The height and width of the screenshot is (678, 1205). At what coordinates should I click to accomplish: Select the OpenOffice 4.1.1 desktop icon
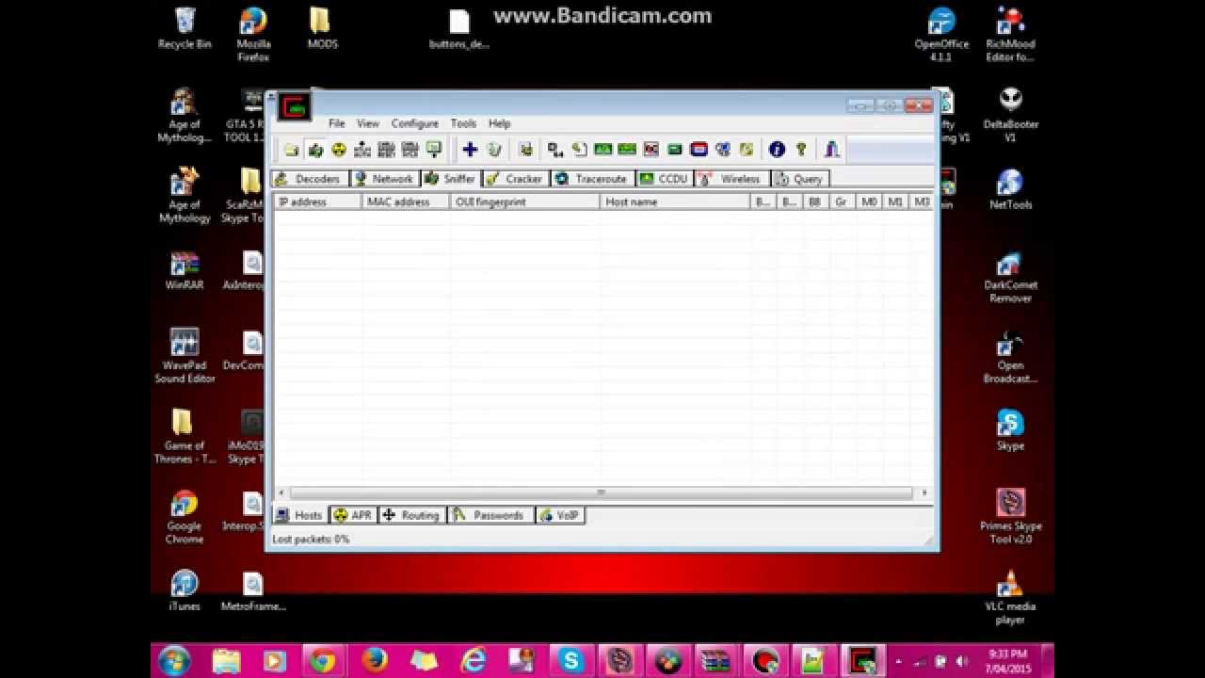940,35
